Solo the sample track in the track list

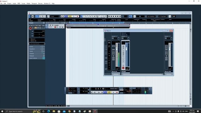click(x=52, y=25)
